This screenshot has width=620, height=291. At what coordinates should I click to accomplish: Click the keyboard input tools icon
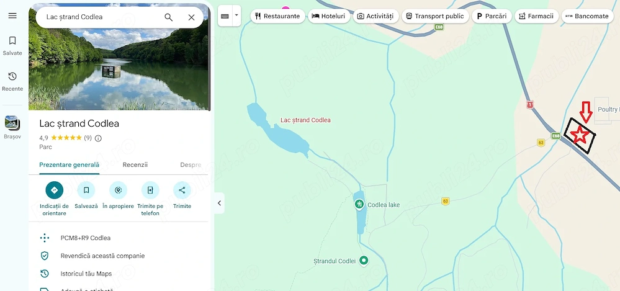click(x=225, y=16)
